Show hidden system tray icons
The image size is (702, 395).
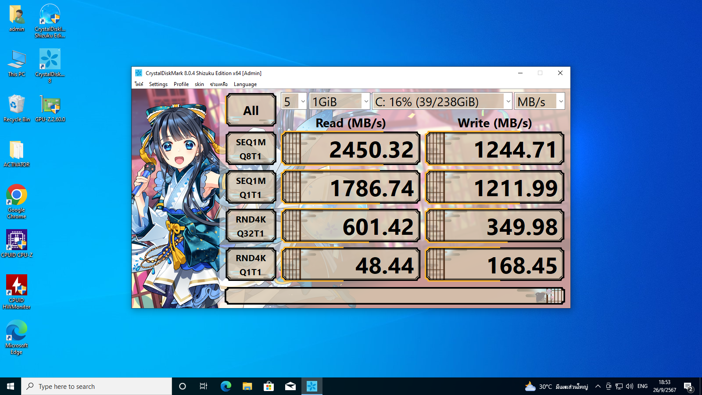pos(598,386)
